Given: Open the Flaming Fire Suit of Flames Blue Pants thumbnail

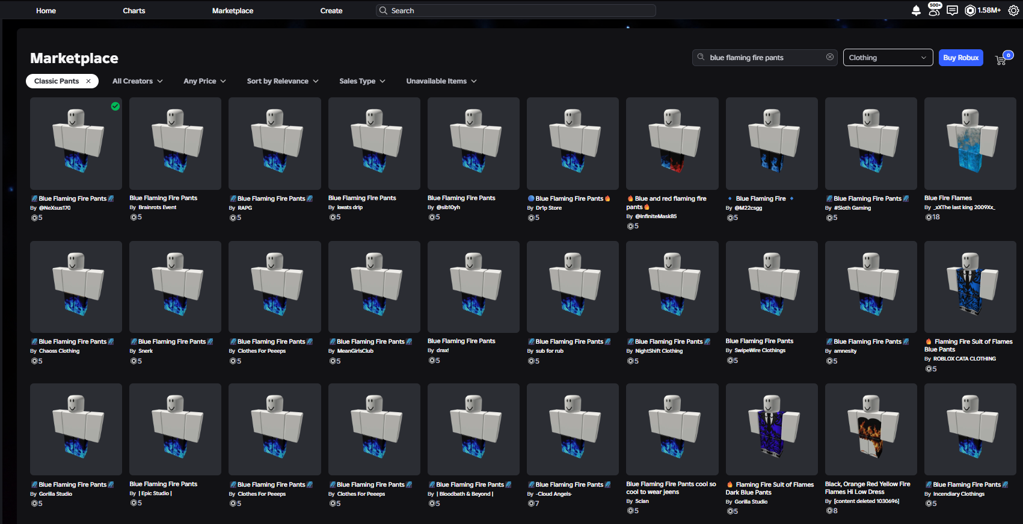Looking at the screenshot, I should 970,287.
